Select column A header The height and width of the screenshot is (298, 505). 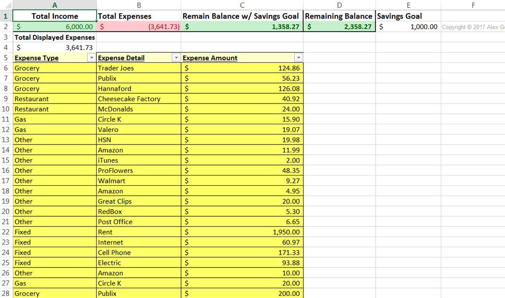pos(54,5)
